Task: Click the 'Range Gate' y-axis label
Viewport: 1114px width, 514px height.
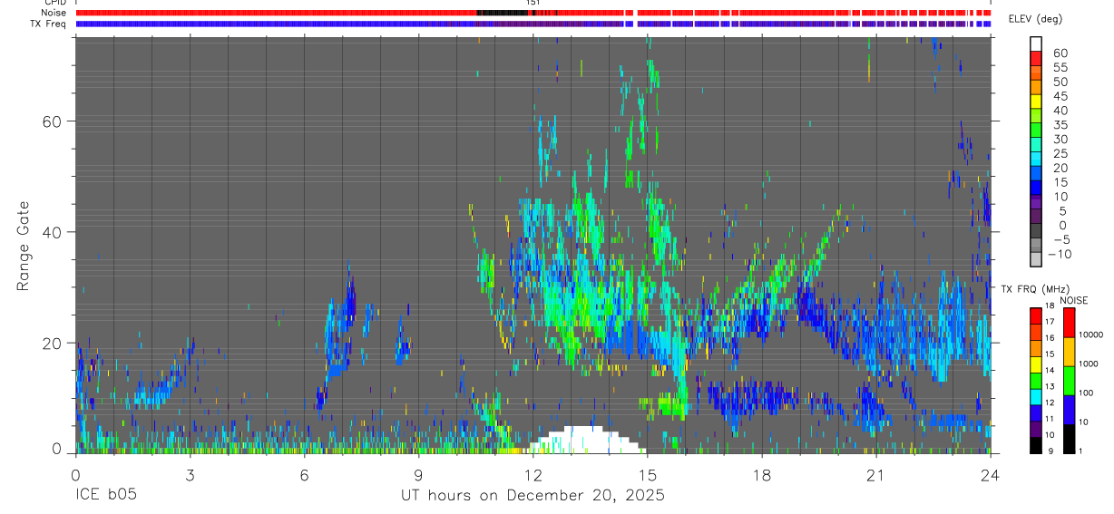Action: [x=24, y=246]
